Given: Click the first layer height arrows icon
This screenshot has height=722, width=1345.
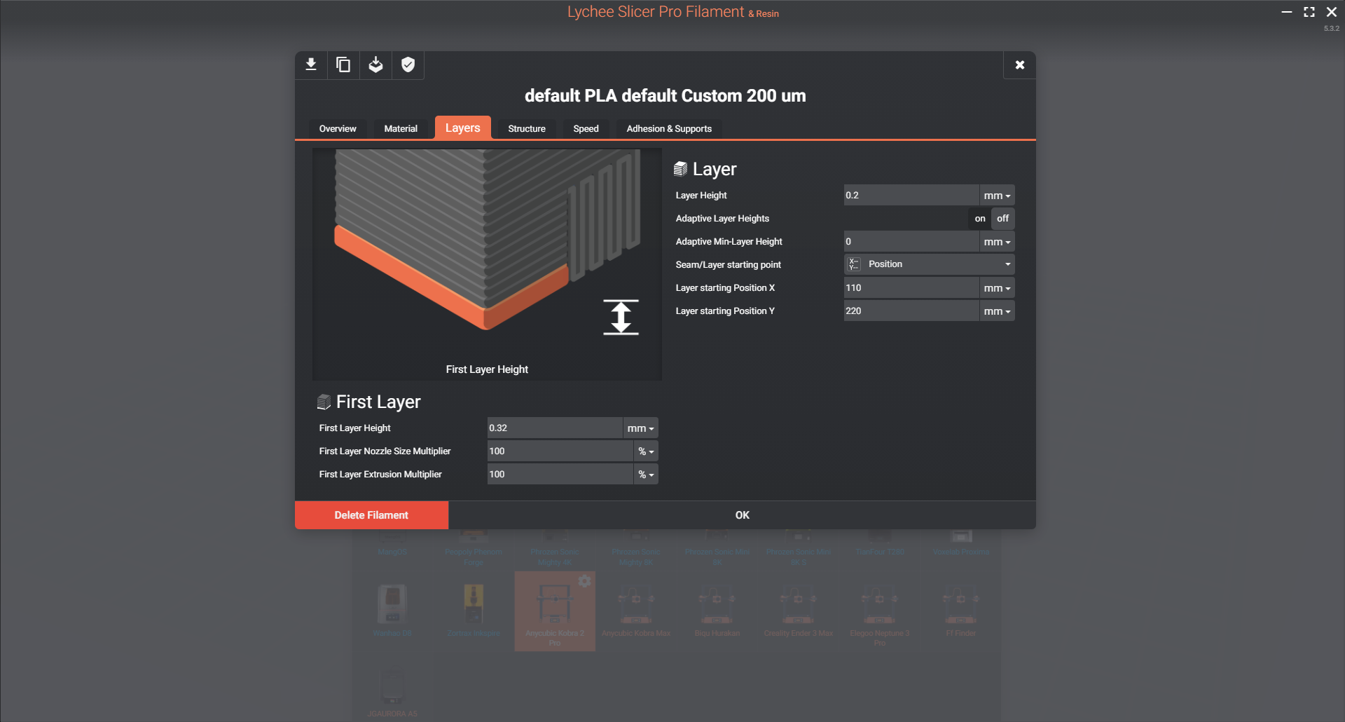Looking at the screenshot, I should 621,317.
